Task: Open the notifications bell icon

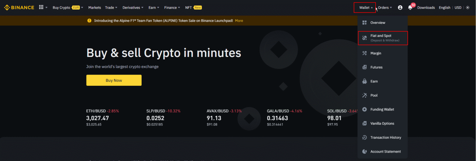Action: coord(410,8)
